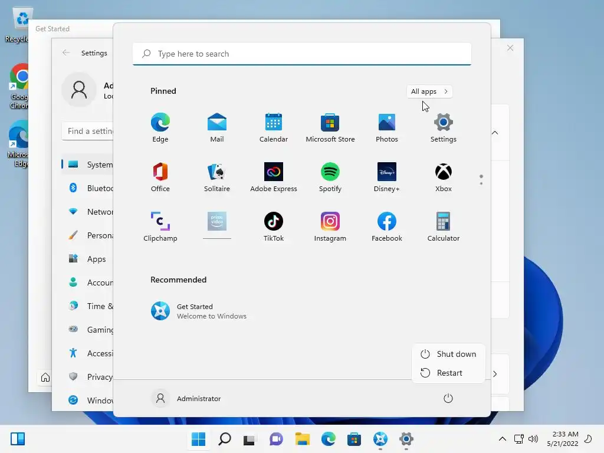Open the Facebook pinned app
The width and height of the screenshot is (604, 453).
click(387, 226)
